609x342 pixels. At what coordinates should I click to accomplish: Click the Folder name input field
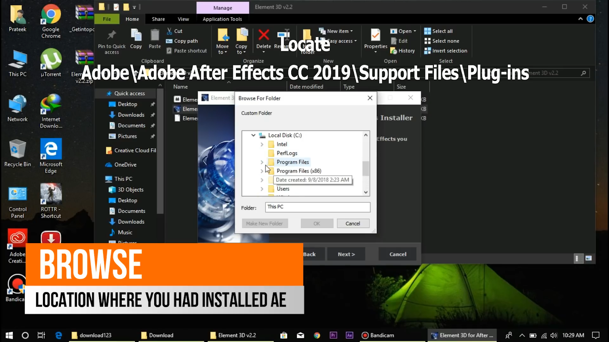click(x=317, y=207)
